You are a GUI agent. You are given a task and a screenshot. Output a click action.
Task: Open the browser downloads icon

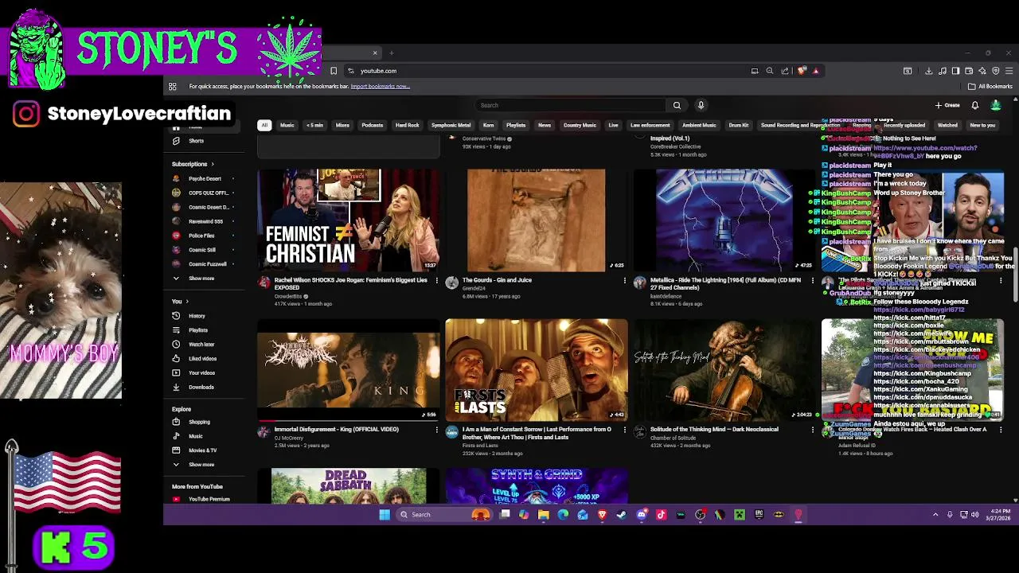pos(928,71)
